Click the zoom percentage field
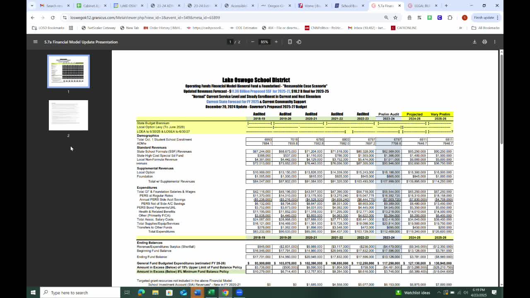 [x=264, y=42]
